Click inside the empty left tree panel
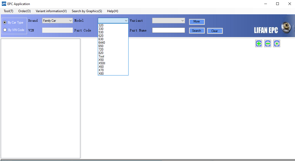Viewport: 295px width, 161px height. click(x=41, y=99)
